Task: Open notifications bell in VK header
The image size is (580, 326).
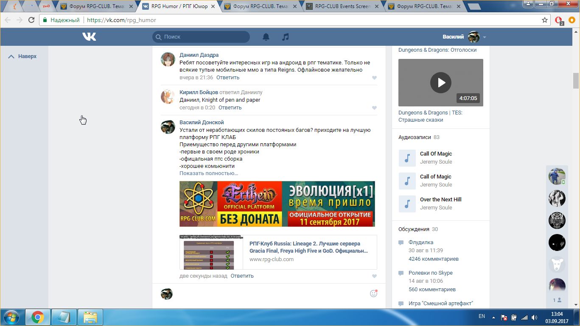Action: click(x=266, y=37)
